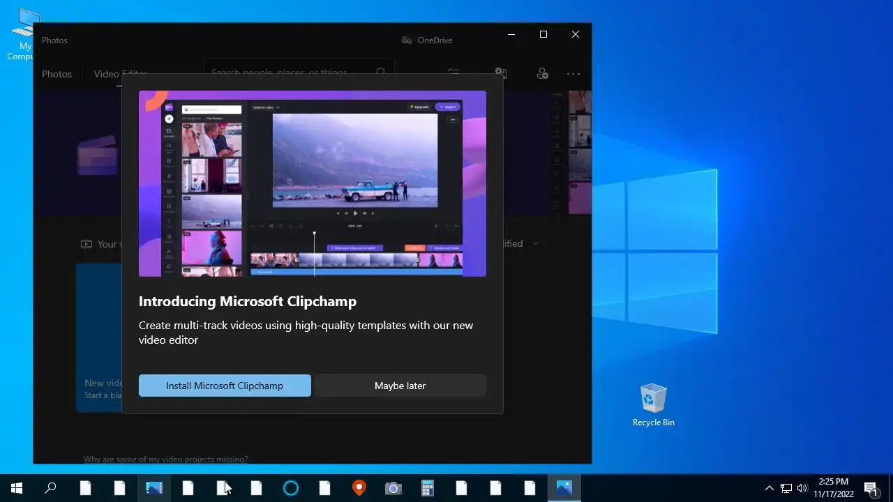The width and height of the screenshot is (893, 502).
Task: Switch to the Photos tab in Photos
Action: 57,74
